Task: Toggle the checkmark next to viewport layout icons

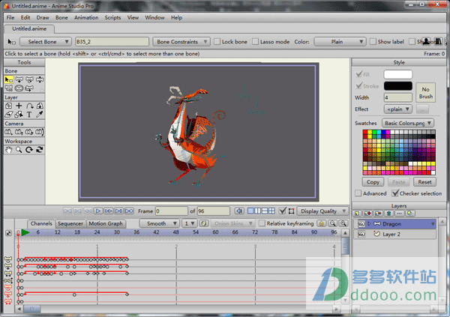Action: pyautogui.click(x=283, y=211)
